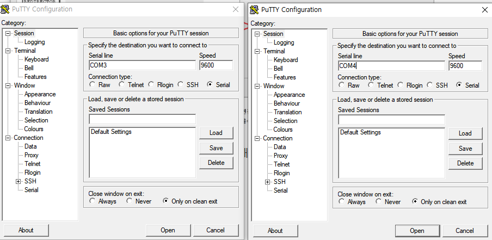Open Behaviour category in right window
Image resolution: width=492 pixels, height=240 pixels.
(286, 103)
